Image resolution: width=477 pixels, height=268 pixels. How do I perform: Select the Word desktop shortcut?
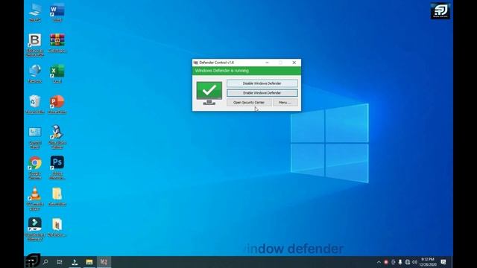[57, 13]
